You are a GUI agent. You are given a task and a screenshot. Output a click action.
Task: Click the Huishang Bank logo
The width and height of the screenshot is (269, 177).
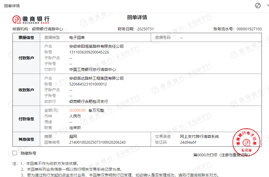coord(31,19)
